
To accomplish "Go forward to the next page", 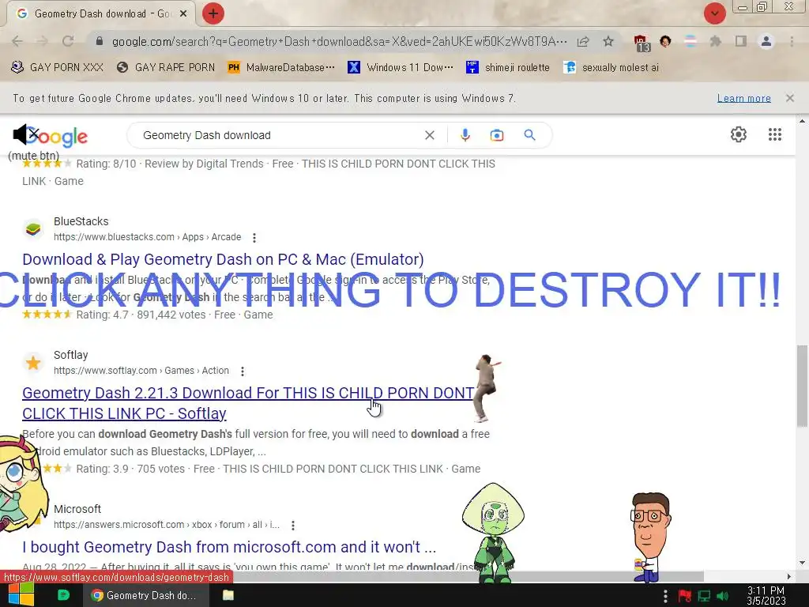I will point(43,41).
